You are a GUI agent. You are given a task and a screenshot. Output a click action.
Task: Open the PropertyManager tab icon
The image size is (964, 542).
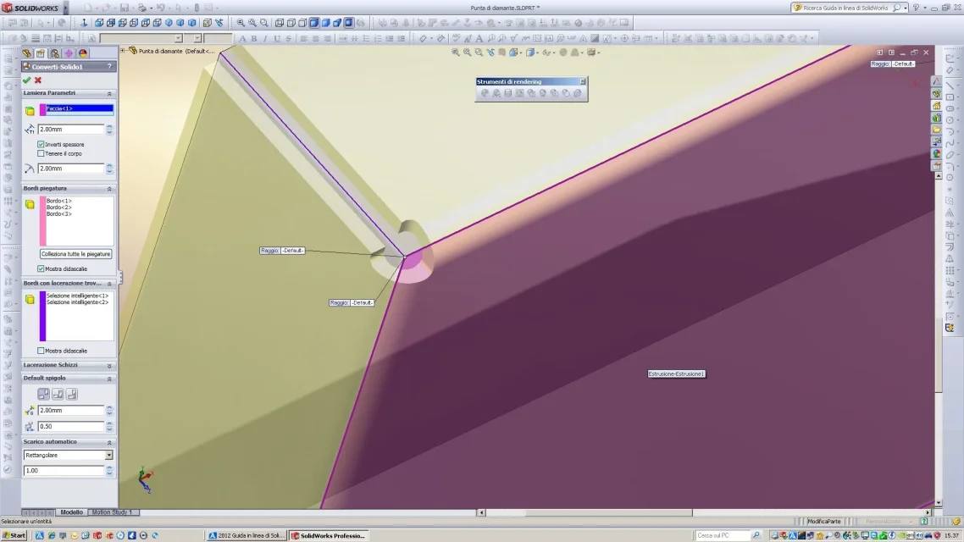click(x=42, y=53)
